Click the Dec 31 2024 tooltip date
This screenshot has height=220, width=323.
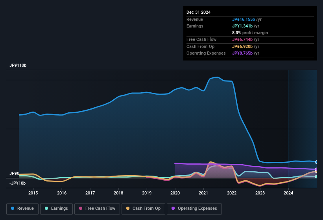click(198, 12)
